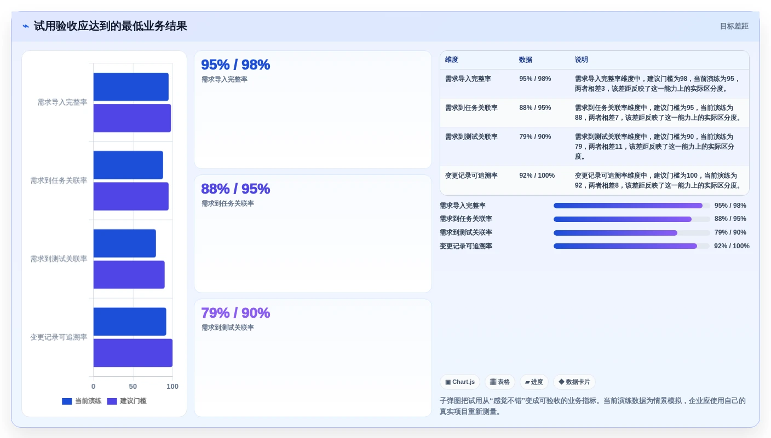This screenshot has height=438, width=771.
Task: Click 变更记录可追溯率 in table's last row
Action: tap(471, 176)
